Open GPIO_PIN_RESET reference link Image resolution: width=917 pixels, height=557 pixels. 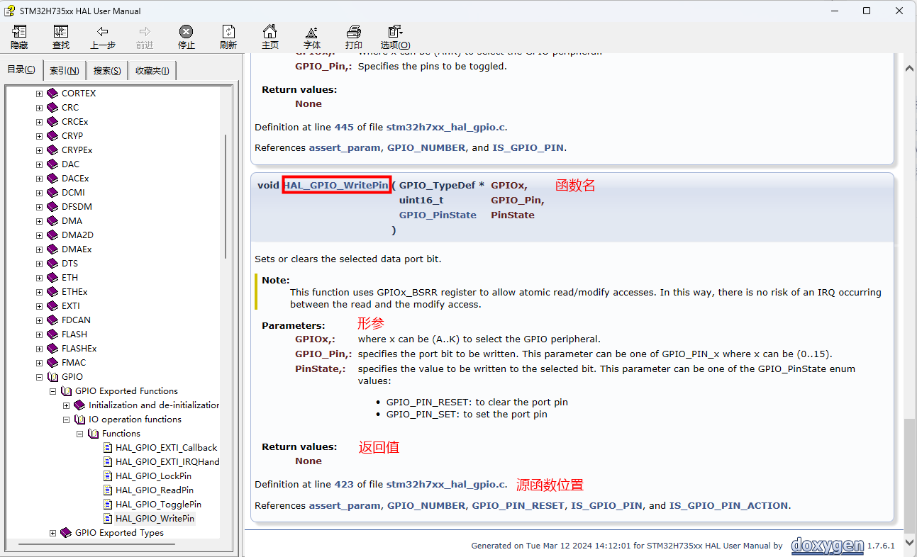tap(518, 506)
